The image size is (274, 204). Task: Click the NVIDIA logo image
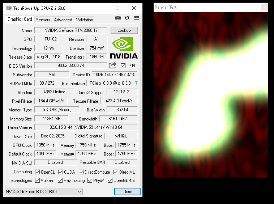click(124, 48)
